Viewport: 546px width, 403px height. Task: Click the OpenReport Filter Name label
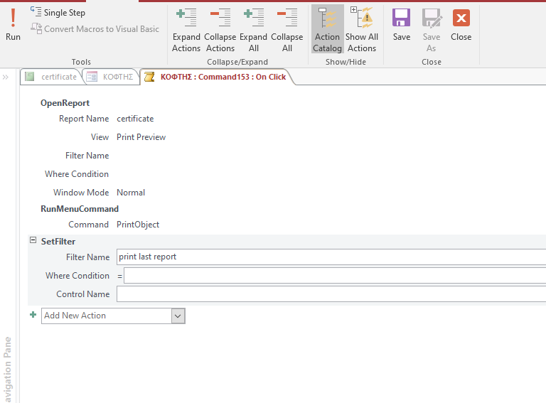point(87,156)
